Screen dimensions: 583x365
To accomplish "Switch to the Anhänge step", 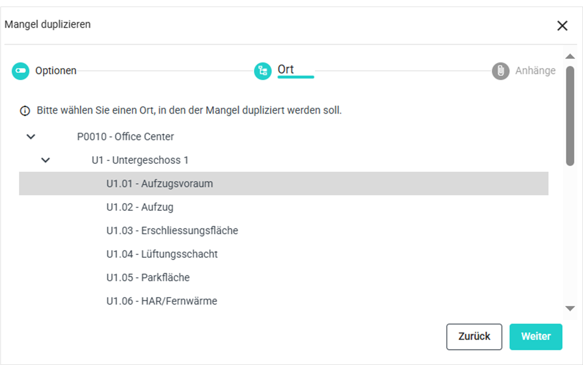I will tap(535, 71).
